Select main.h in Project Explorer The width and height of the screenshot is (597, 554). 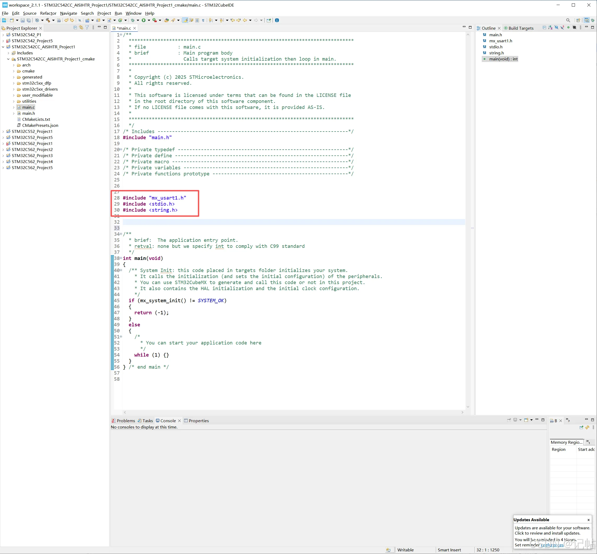tap(28, 113)
